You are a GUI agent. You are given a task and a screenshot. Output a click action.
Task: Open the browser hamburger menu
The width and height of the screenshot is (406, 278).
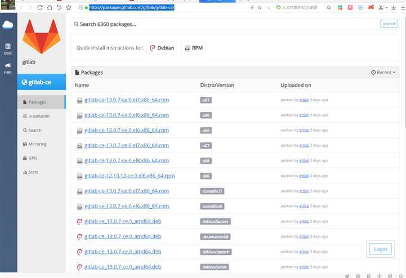click(x=403, y=7)
